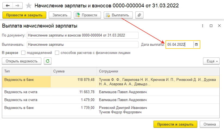
Task: Open the three-dot dialog menu
Action: pos(202,26)
